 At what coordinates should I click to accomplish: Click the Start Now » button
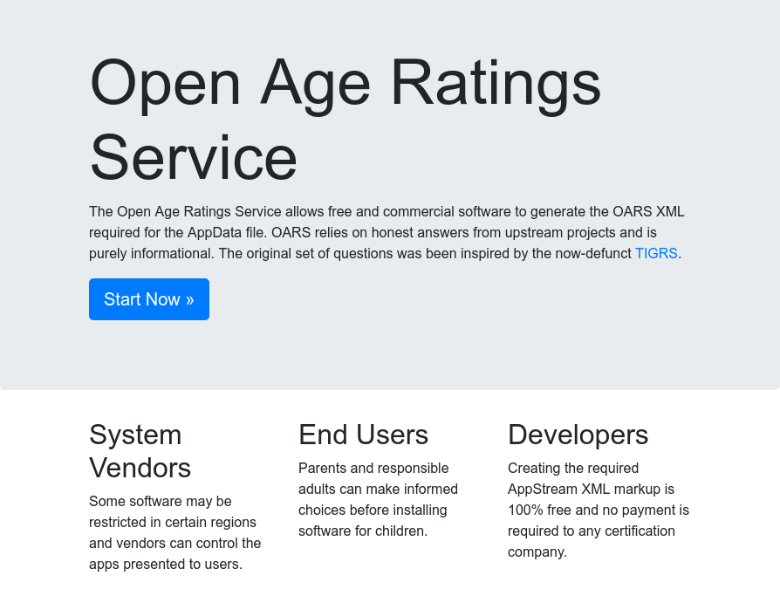[x=149, y=299]
